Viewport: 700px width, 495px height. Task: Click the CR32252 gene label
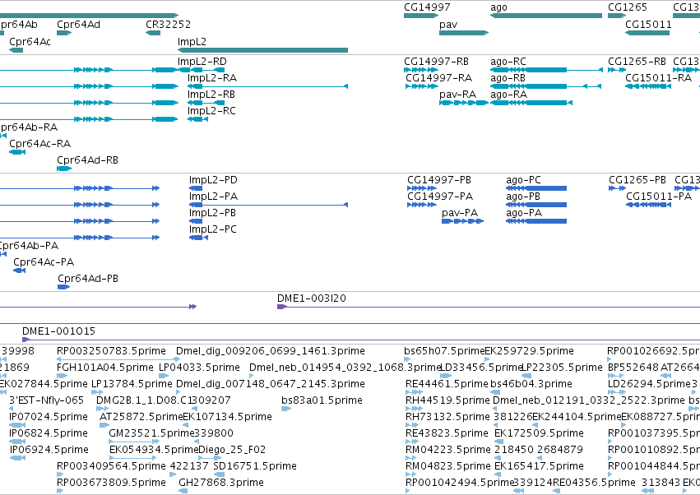168,25
